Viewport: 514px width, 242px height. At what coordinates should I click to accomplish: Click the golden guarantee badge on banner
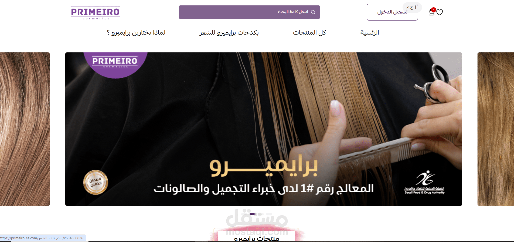tap(96, 182)
